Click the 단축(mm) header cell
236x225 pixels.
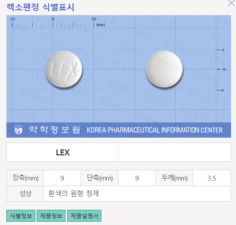click(x=99, y=178)
